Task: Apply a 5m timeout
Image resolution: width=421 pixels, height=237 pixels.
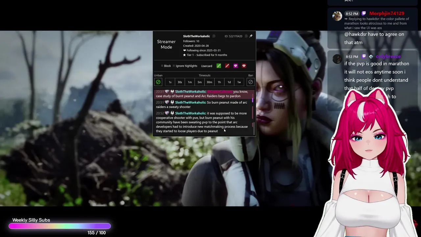Action: pyautogui.click(x=200, y=82)
